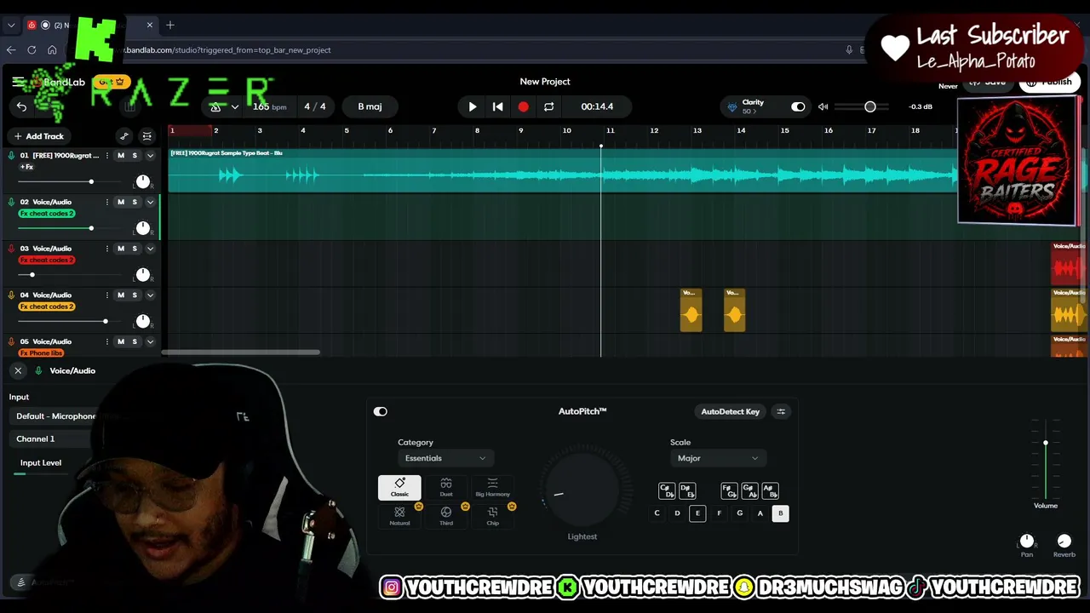Expand track 03 options chevron
1090x613 pixels.
point(151,249)
